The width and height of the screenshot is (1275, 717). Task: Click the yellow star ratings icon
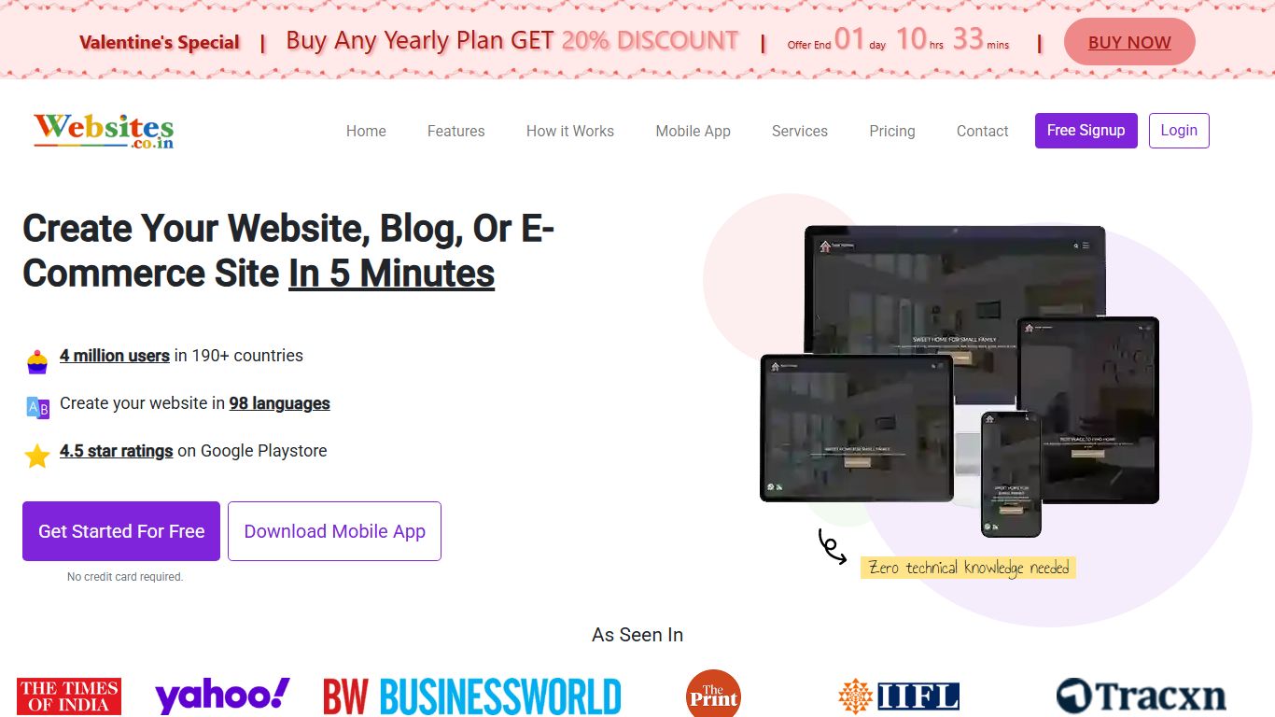click(x=37, y=456)
